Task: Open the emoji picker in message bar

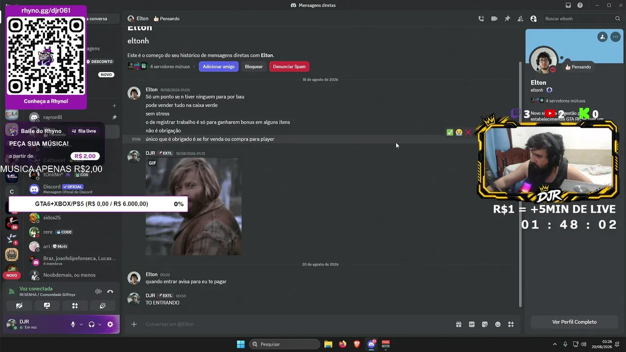Action: (x=498, y=324)
